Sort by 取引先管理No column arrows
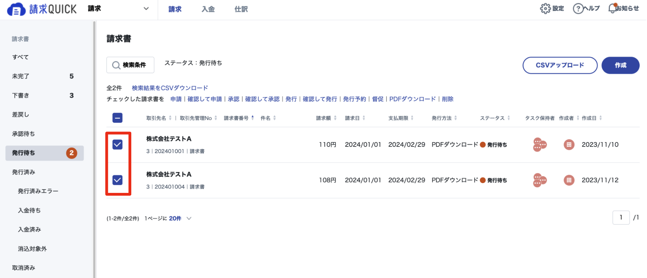 pyautogui.click(x=216, y=118)
